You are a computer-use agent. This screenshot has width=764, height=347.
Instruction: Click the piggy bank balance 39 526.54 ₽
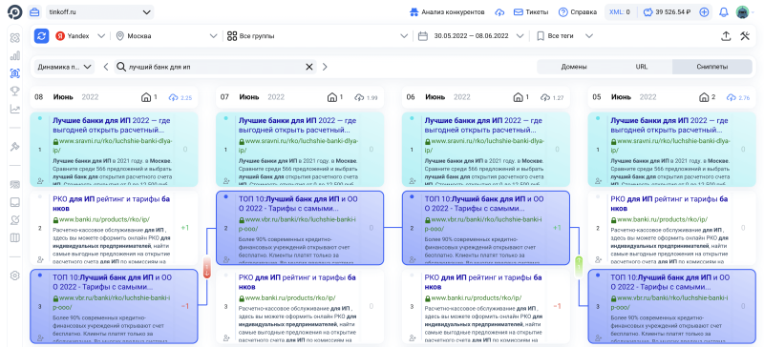point(667,12)
